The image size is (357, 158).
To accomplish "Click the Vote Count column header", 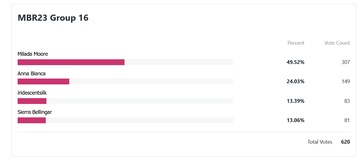I will click(x=337, y=43).
